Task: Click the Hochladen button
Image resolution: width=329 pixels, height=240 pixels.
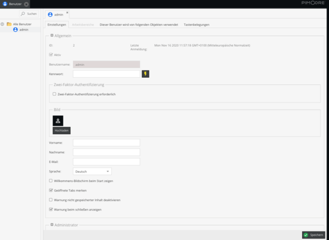Action: (62, 130)
